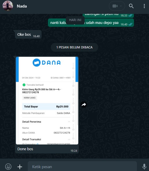The image size is (149, 171).
Task: Attach a file with the plus icon
Action: click(20, 167)
